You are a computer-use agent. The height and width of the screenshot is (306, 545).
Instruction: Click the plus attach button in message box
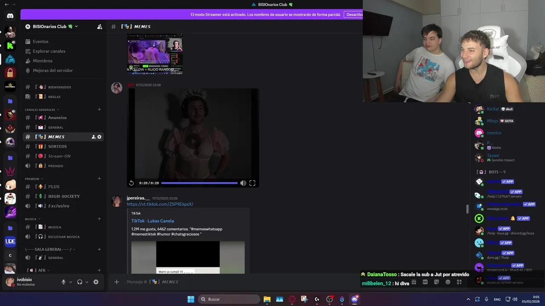[x=116, y=282]
